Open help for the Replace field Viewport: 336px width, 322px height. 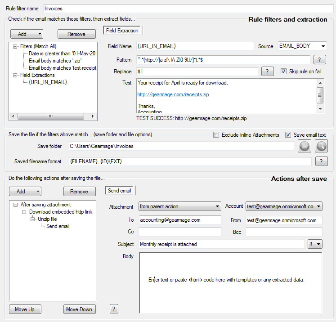click(267, 72)
